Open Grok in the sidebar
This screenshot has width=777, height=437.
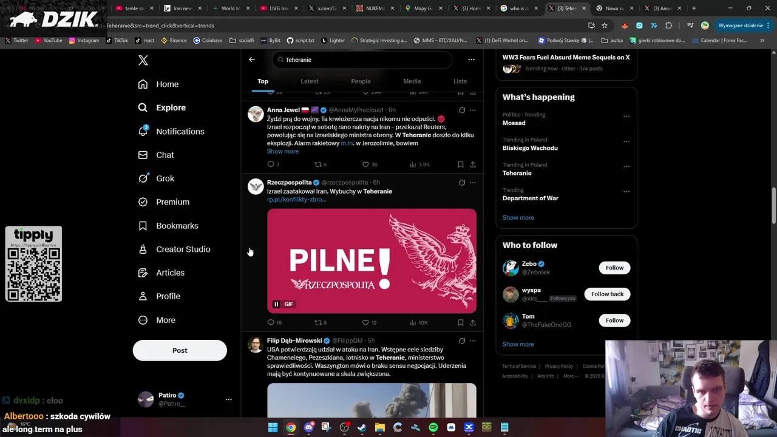coord(156,178)
